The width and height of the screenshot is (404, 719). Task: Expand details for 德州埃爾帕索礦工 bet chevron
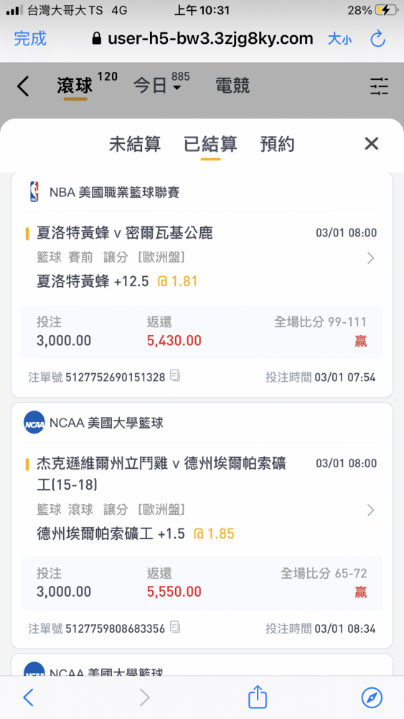[x=371, y=510]
